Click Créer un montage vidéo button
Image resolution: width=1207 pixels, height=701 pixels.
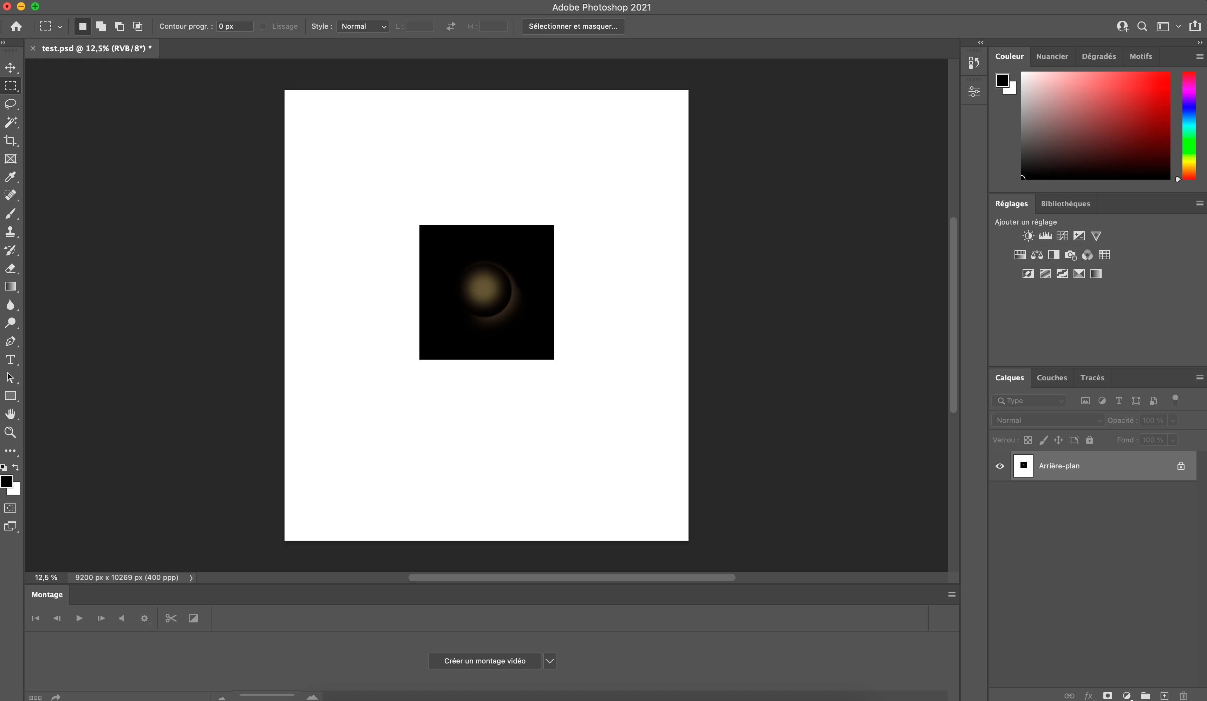click(x=484, y=661)
